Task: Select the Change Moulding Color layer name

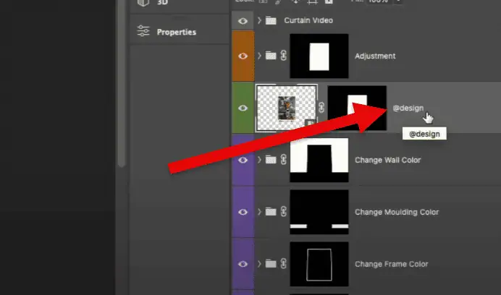Action: tap(397, 212)
